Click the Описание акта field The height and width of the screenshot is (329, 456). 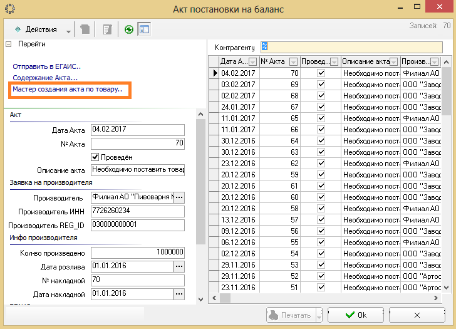pos(138,170)
